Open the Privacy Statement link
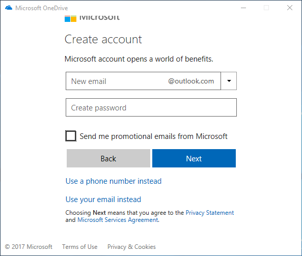The height and width of the screenshot is (256, 302). (x=209, y=213)
